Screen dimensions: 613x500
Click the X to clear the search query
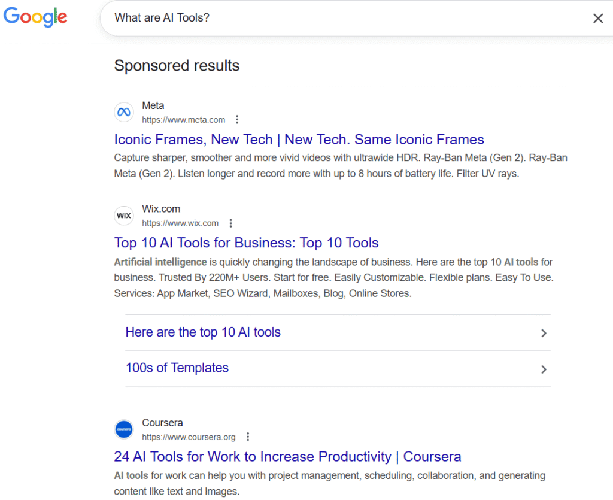[x=598, y=18]
